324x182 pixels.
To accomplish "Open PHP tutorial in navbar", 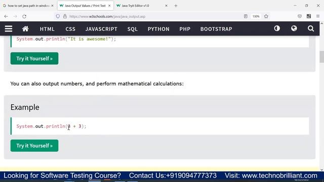I will click(185, 29).
